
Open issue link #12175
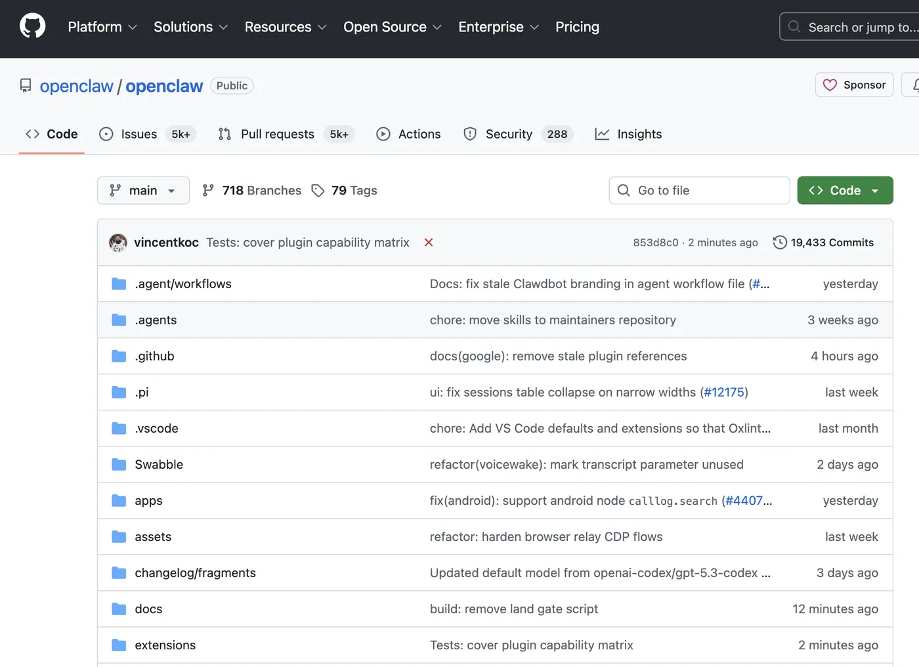point(724,392)
